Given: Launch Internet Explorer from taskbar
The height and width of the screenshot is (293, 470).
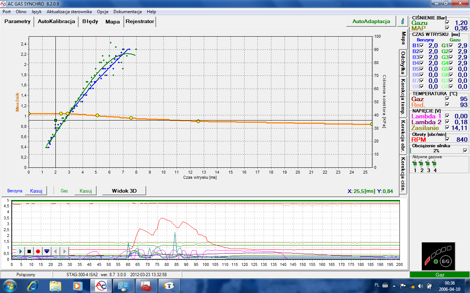Looking at the screenshot, I should tap(33, 285).
